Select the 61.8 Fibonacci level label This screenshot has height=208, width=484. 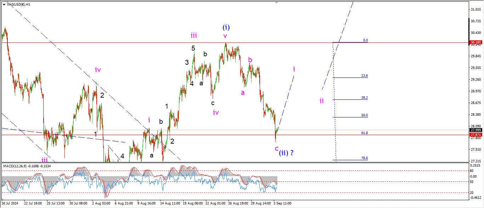point(364,133)
